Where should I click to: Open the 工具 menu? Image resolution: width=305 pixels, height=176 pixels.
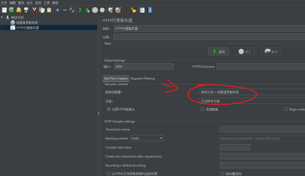coord(47,3)
